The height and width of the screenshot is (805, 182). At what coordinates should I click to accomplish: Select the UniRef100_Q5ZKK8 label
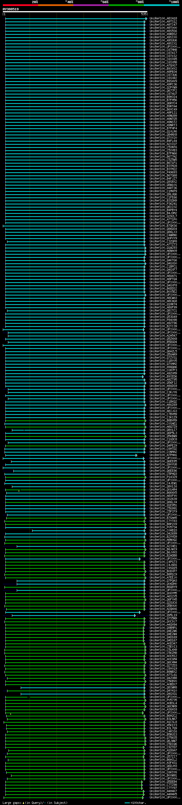pos(163,339)
